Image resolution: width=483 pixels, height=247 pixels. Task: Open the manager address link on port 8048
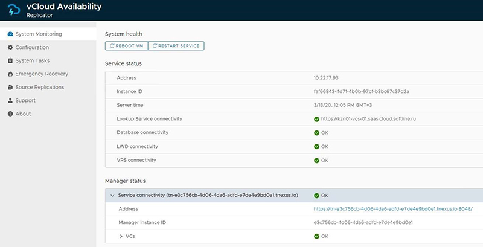point(393,209)
